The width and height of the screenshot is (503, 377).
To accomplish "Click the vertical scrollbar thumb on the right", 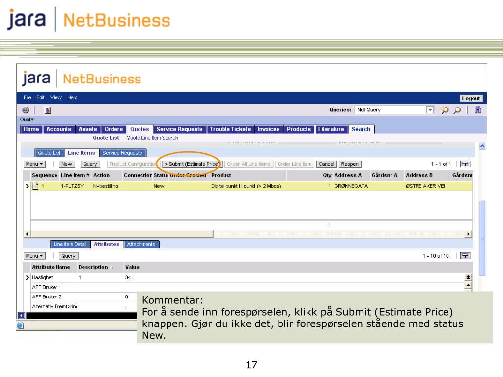I will pyautogui.click(x=482, y=238).
